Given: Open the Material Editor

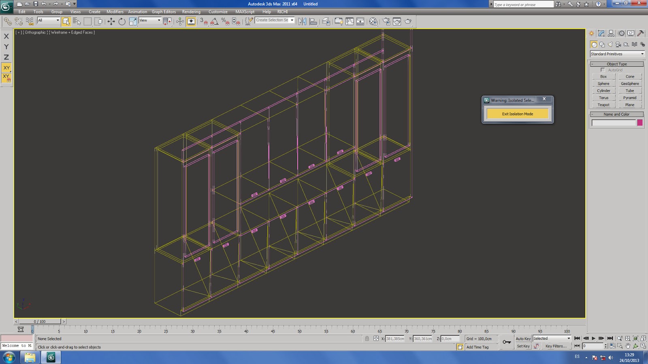Looking at the screenshot, I should pos(373,21).
